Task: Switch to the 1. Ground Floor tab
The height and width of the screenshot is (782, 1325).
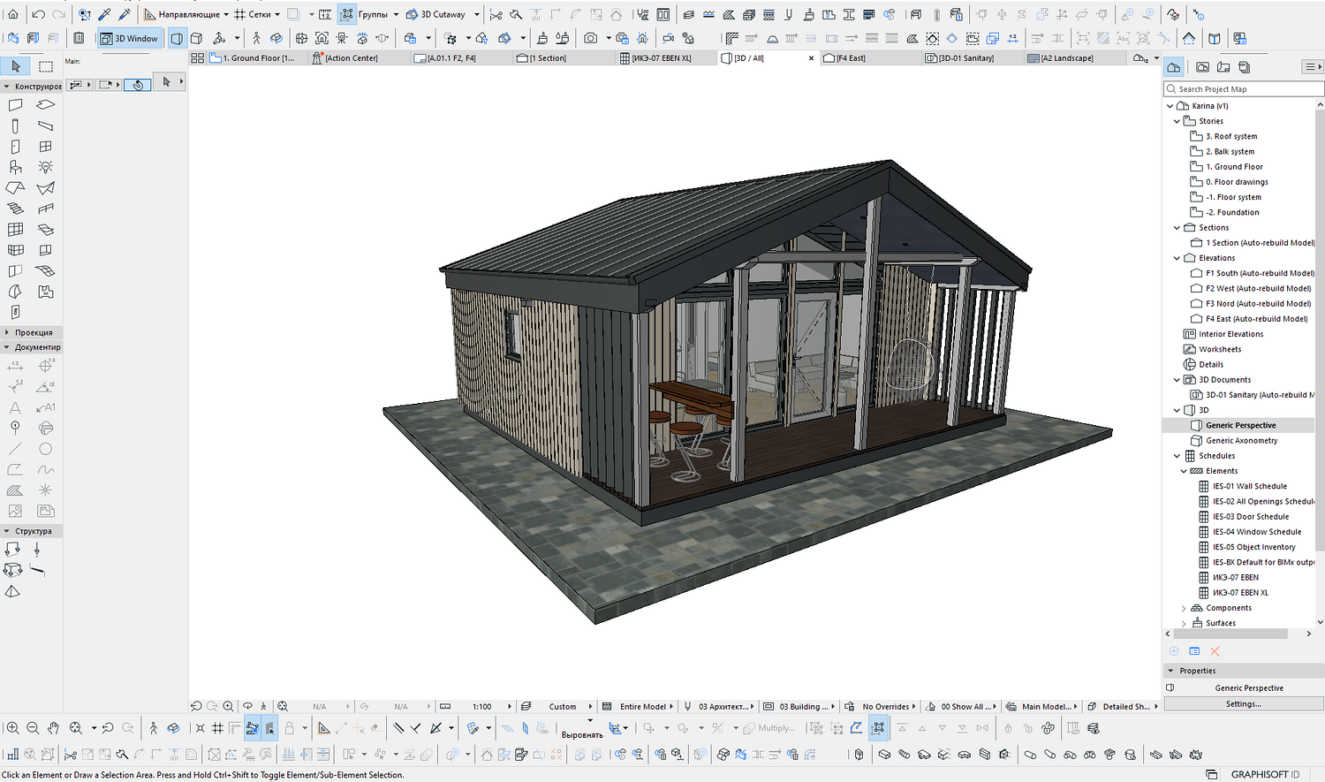Action: tap(257, 57)
